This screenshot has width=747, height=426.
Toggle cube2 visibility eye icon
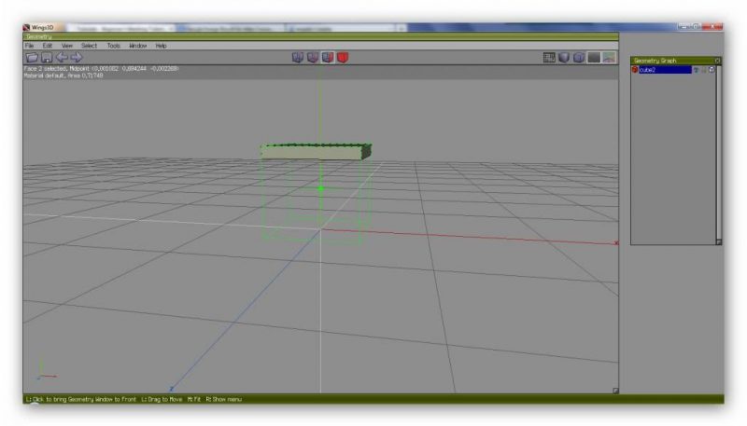click(x=697, y=70)
